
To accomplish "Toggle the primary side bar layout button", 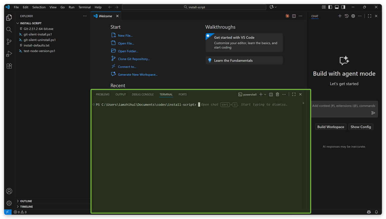I will (330, 7).
